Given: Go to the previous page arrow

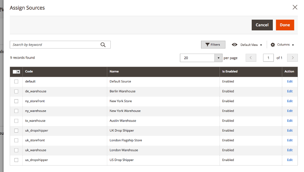Looking at the screenshot, I should pos(251,58).
